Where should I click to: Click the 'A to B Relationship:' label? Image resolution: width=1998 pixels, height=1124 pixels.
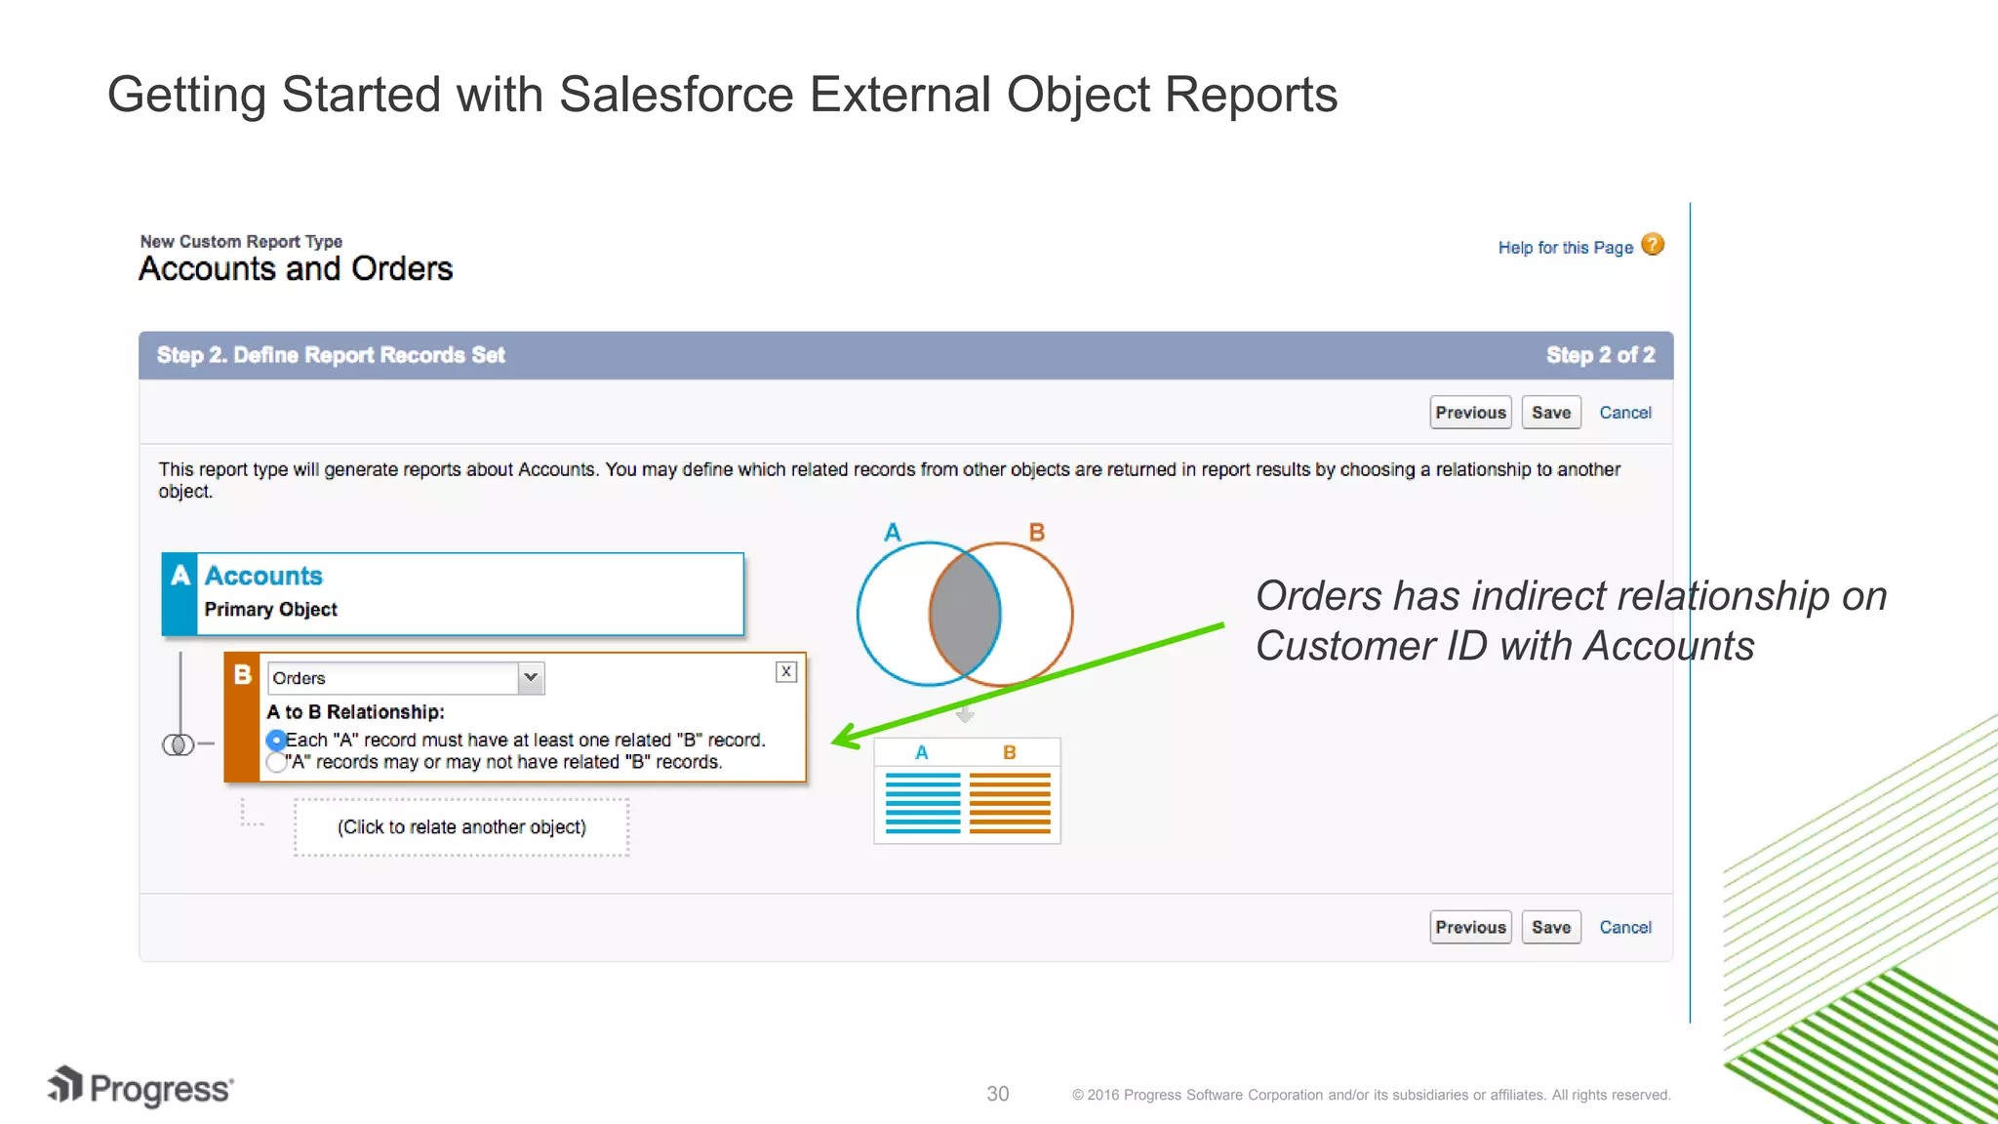355,712
